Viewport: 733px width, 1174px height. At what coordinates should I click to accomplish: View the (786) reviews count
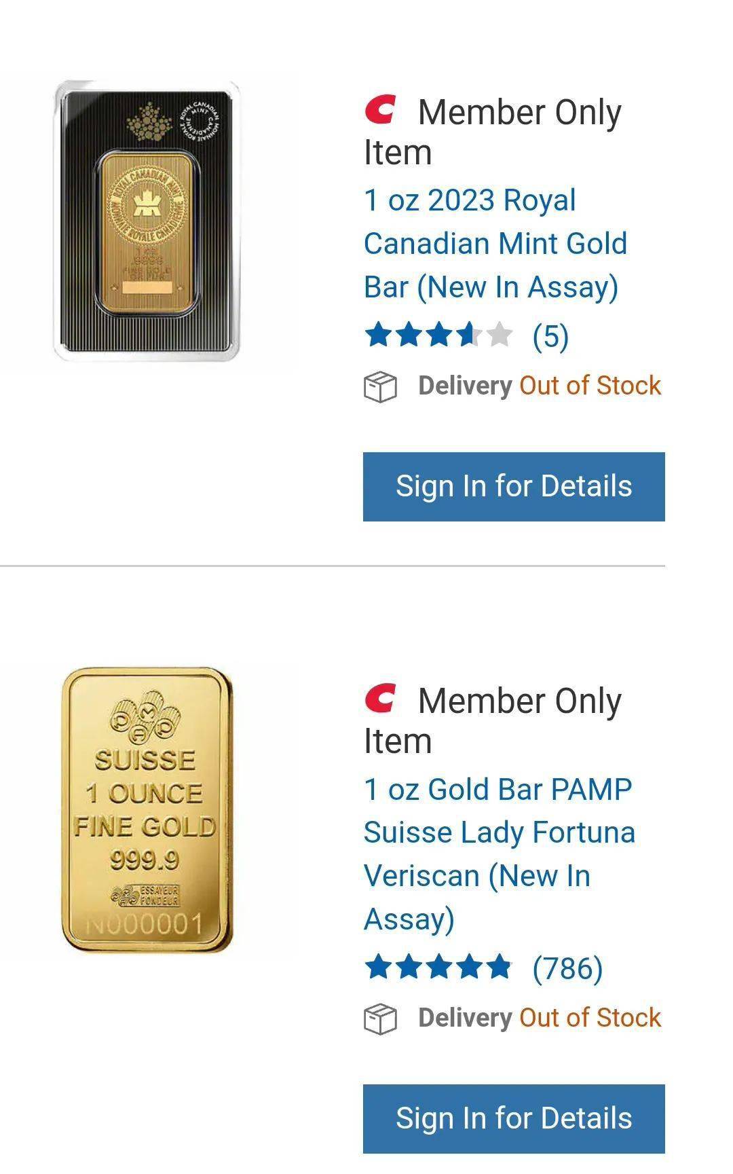point(567,968)
